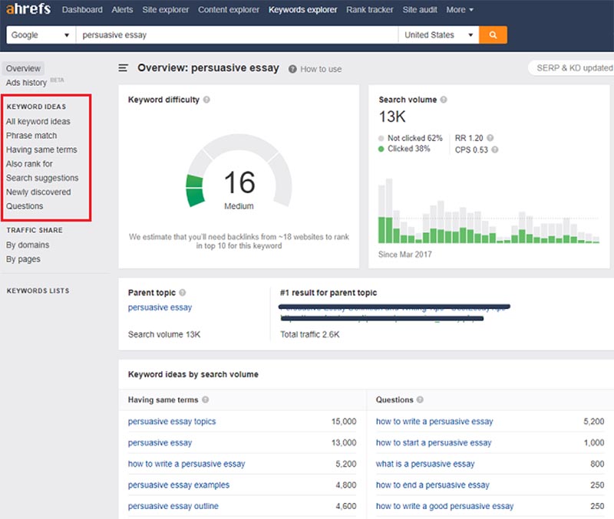Open Phrase match report
Screen dimensions: 614x519
[31, 136]
